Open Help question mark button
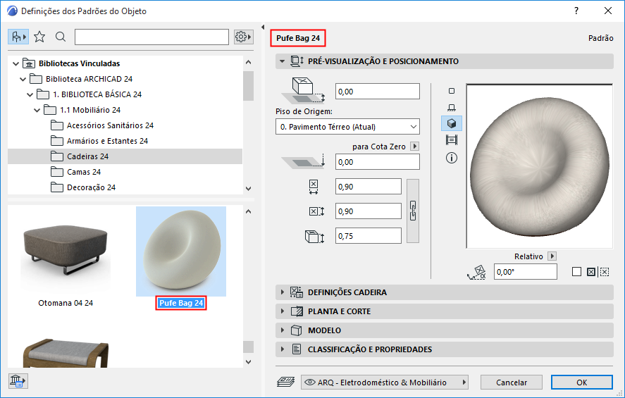Screen dimensions: 625x398 [x=576, y=11]
